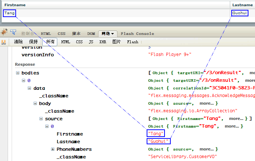Collapse the data node
Viewport: 255px width, 161px height.
[x=29, y=88]
